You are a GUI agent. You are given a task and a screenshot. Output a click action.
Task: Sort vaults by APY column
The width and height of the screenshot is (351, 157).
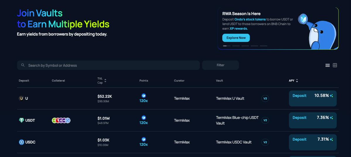(x=297, y=81)
